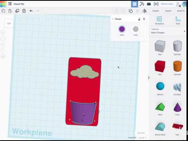
Task: Click the Zoom in icon
Action: (3, 45)
